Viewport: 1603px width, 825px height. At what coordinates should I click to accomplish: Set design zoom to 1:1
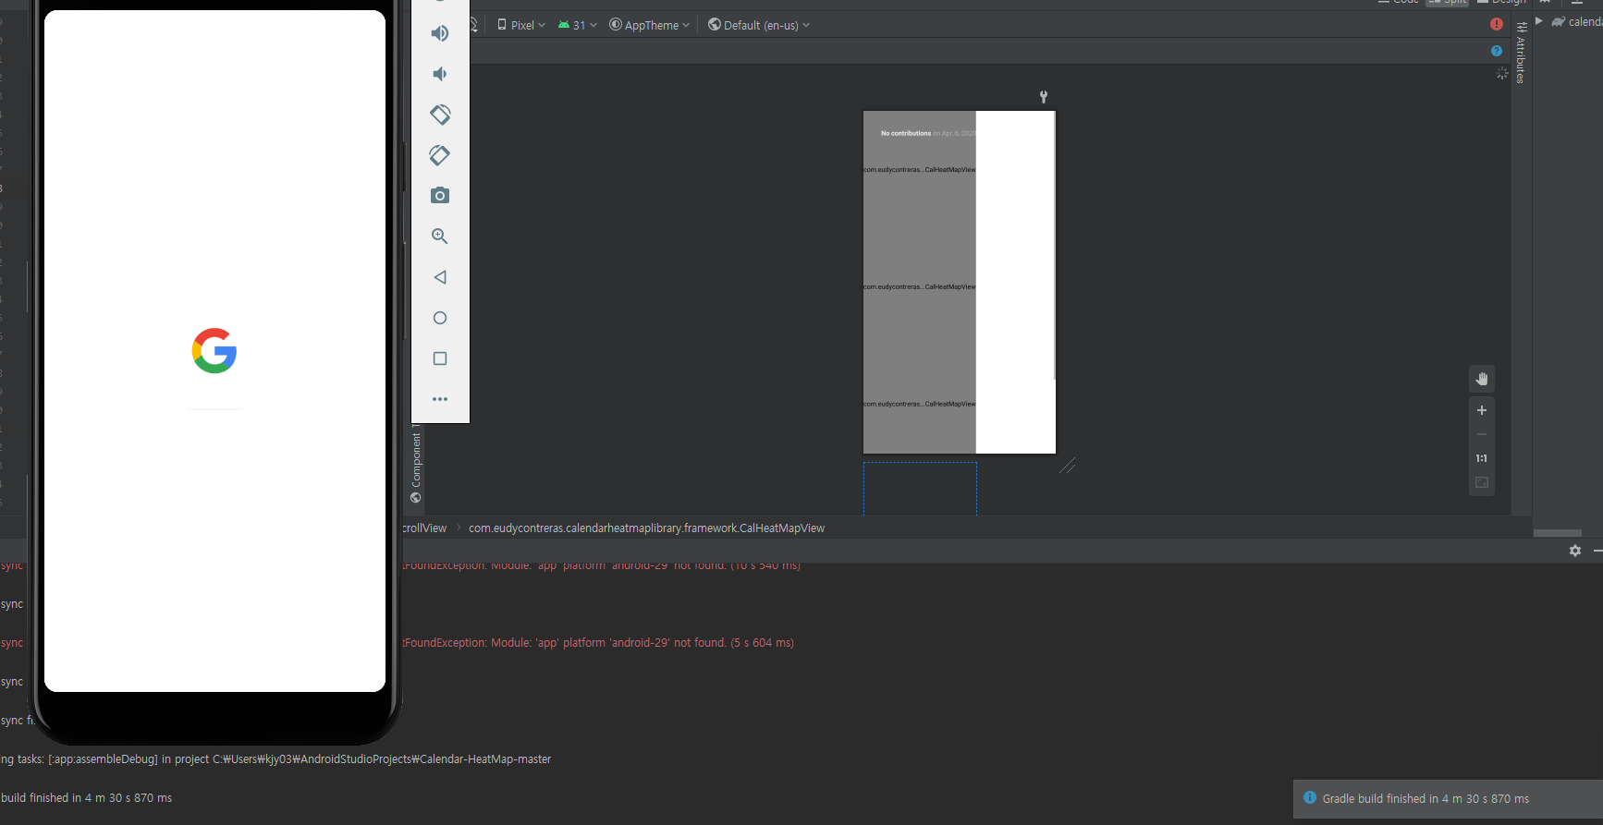coord(1482,458)
